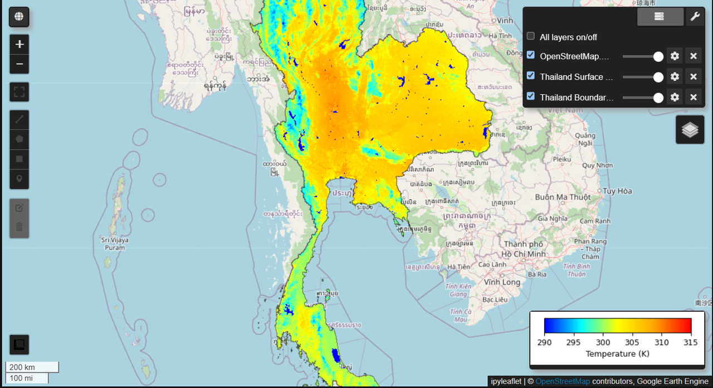Remove the Thailand Boundary layer with X

tap(693, 98)
